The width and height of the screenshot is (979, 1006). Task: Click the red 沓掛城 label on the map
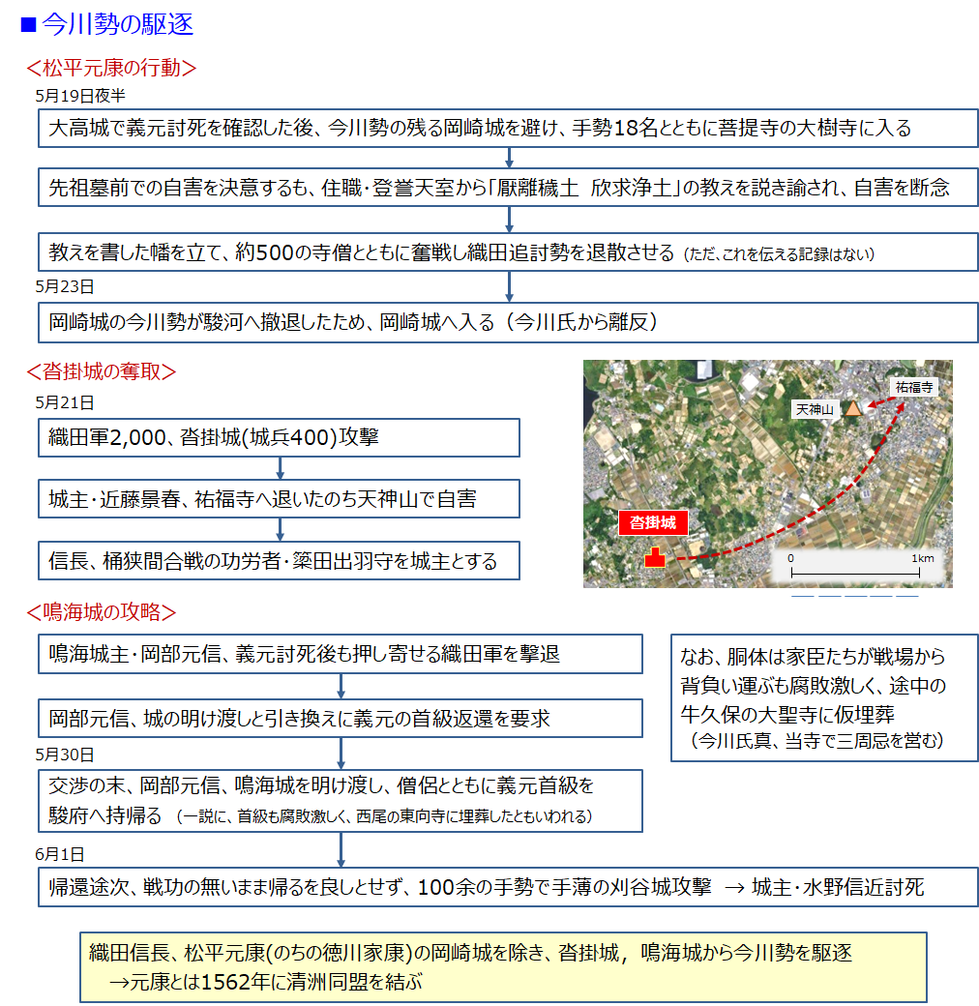tap(653, 523)
